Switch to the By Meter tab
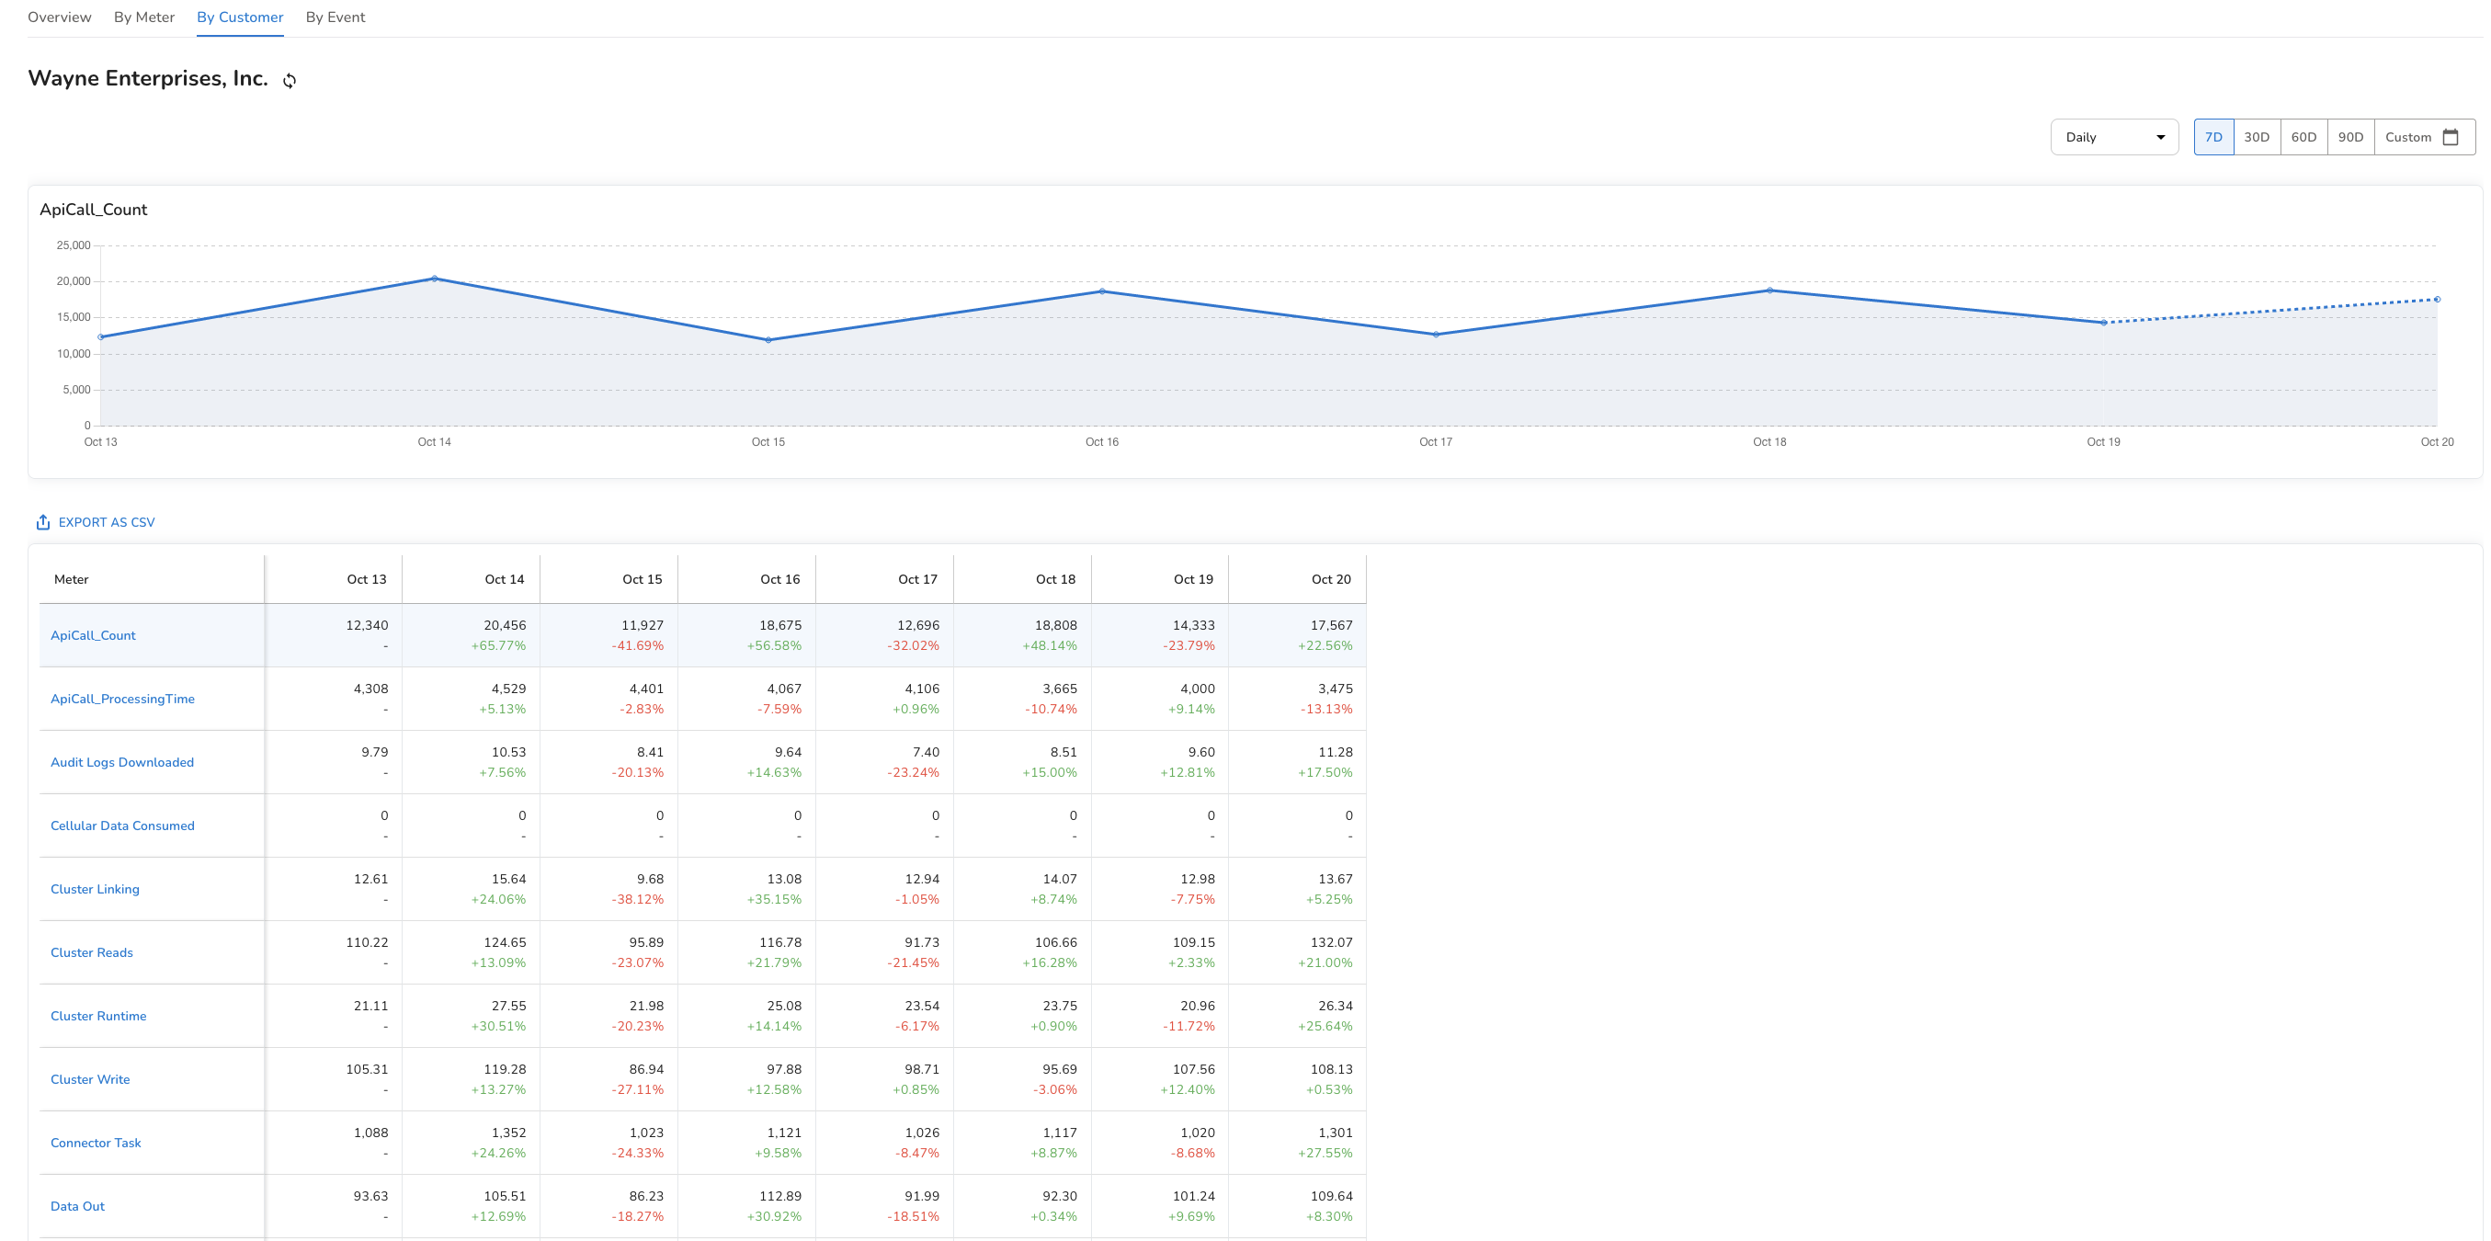Viewport: 2491px width, 1241px height. [144, 17]
